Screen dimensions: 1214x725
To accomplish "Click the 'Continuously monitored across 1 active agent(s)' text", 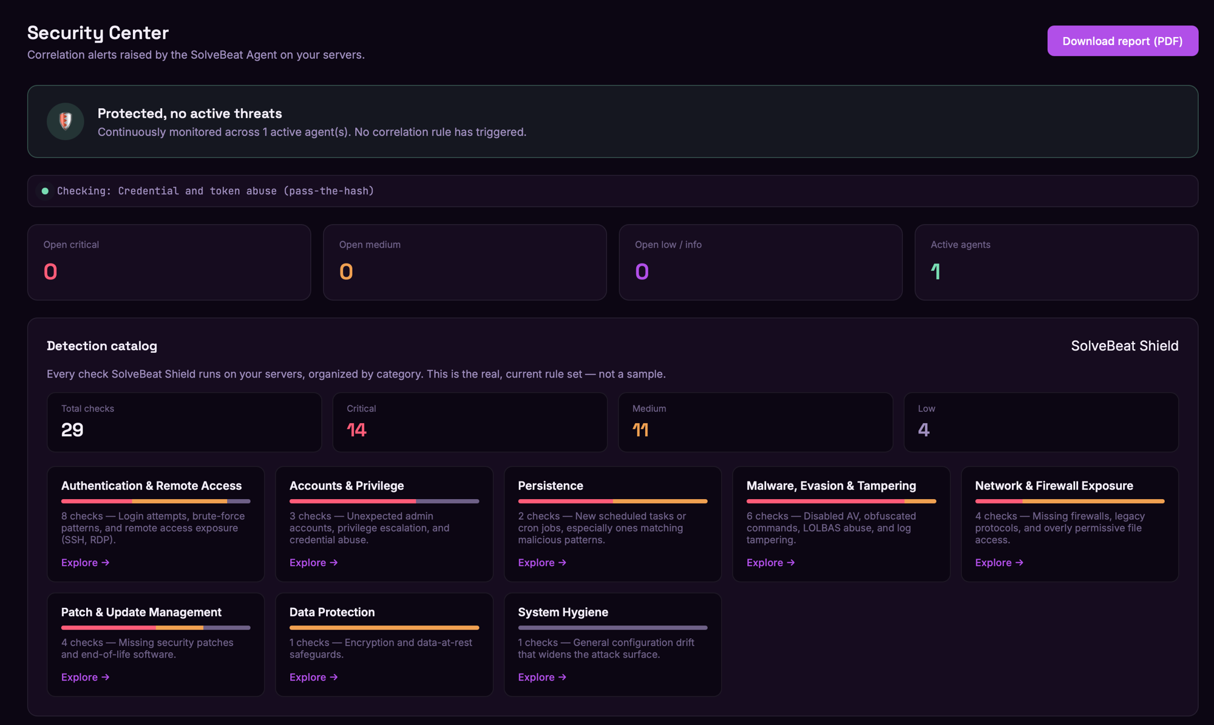I will 312,132.
